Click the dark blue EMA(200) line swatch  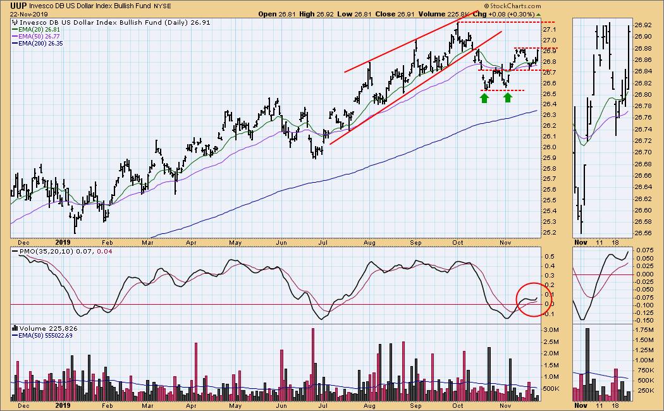tap(15, 43)
